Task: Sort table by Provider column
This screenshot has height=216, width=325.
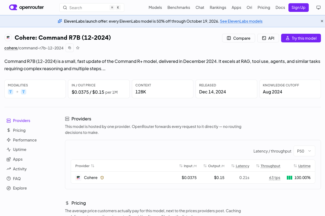Action: [85, 166]
